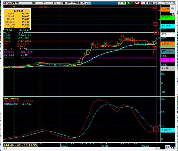
Task: Click the red DS indicator label
Action: [x=5, y=44]
